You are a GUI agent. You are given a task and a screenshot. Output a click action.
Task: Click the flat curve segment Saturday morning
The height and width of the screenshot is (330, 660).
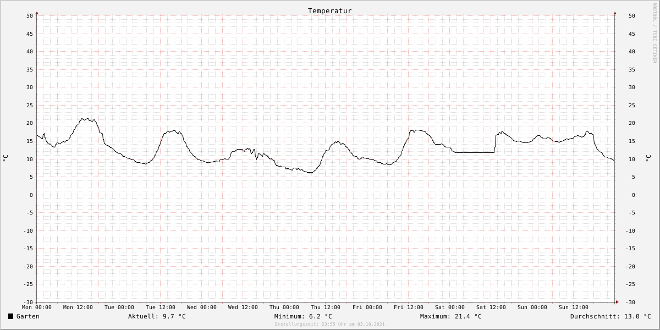pyautogui.click(x=475, y=152)
